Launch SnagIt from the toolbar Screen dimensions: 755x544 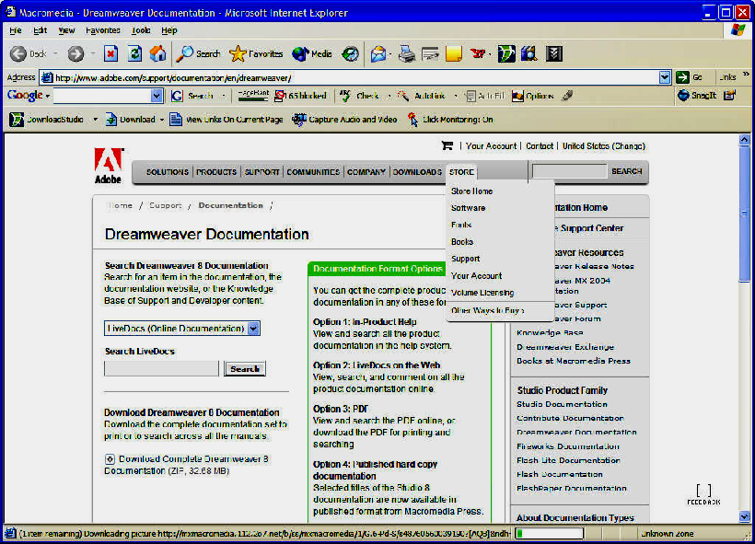click(697, 96)
